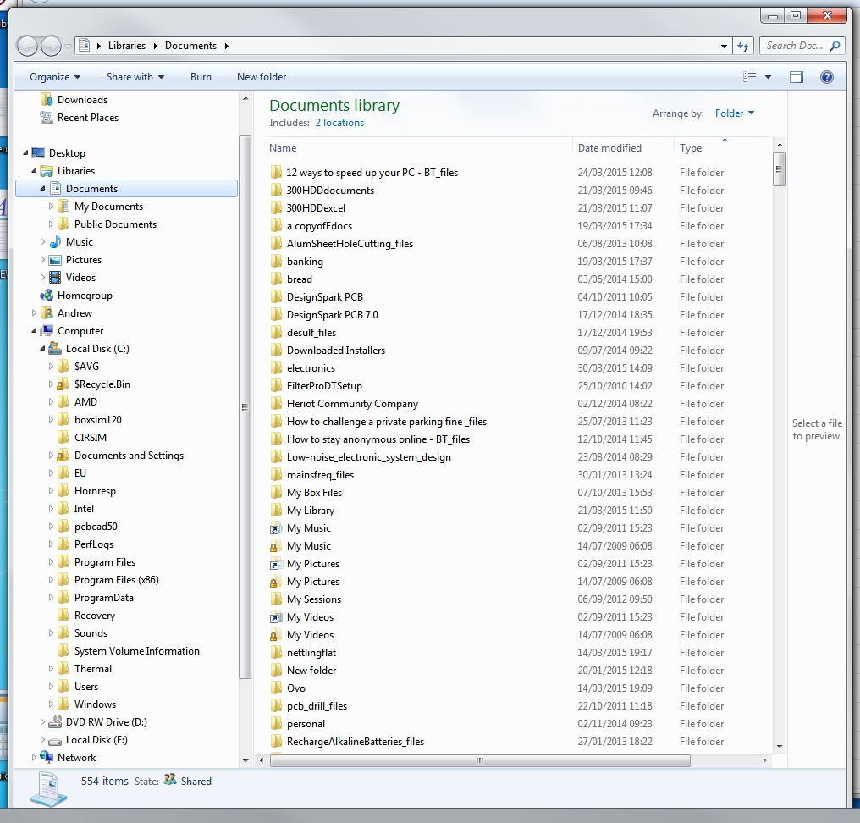Click the shortcut My Videos folder icon dated 02/09/2011
860x823 pixels.
(x=275, y=617)
